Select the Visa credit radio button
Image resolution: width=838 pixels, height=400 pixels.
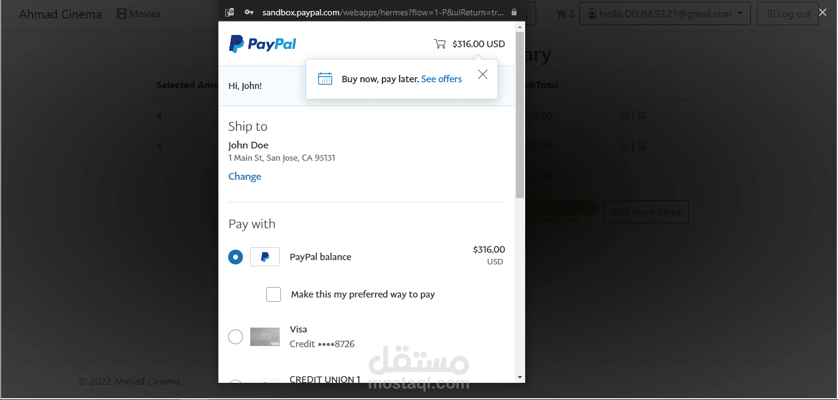[x=236, y=337]
